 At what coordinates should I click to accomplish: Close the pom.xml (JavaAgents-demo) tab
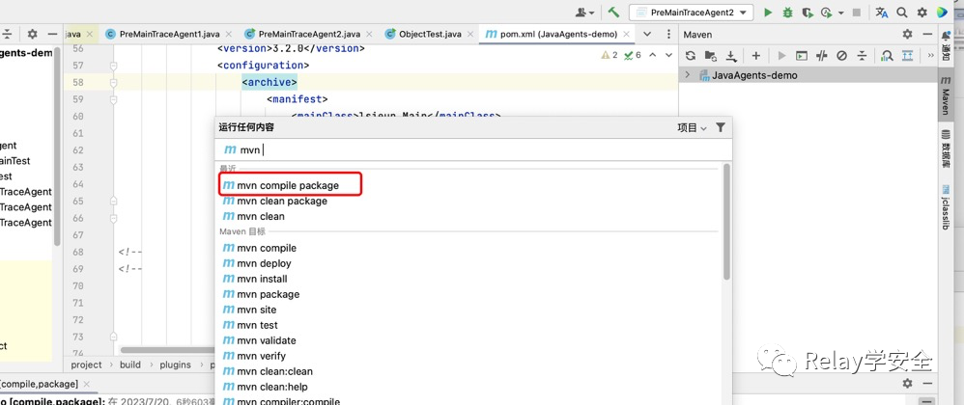click(627, 35)
